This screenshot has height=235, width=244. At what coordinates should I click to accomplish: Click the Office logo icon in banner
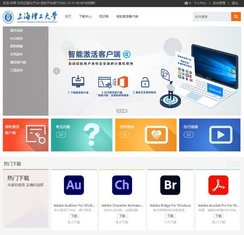click(x=123, y=82)
